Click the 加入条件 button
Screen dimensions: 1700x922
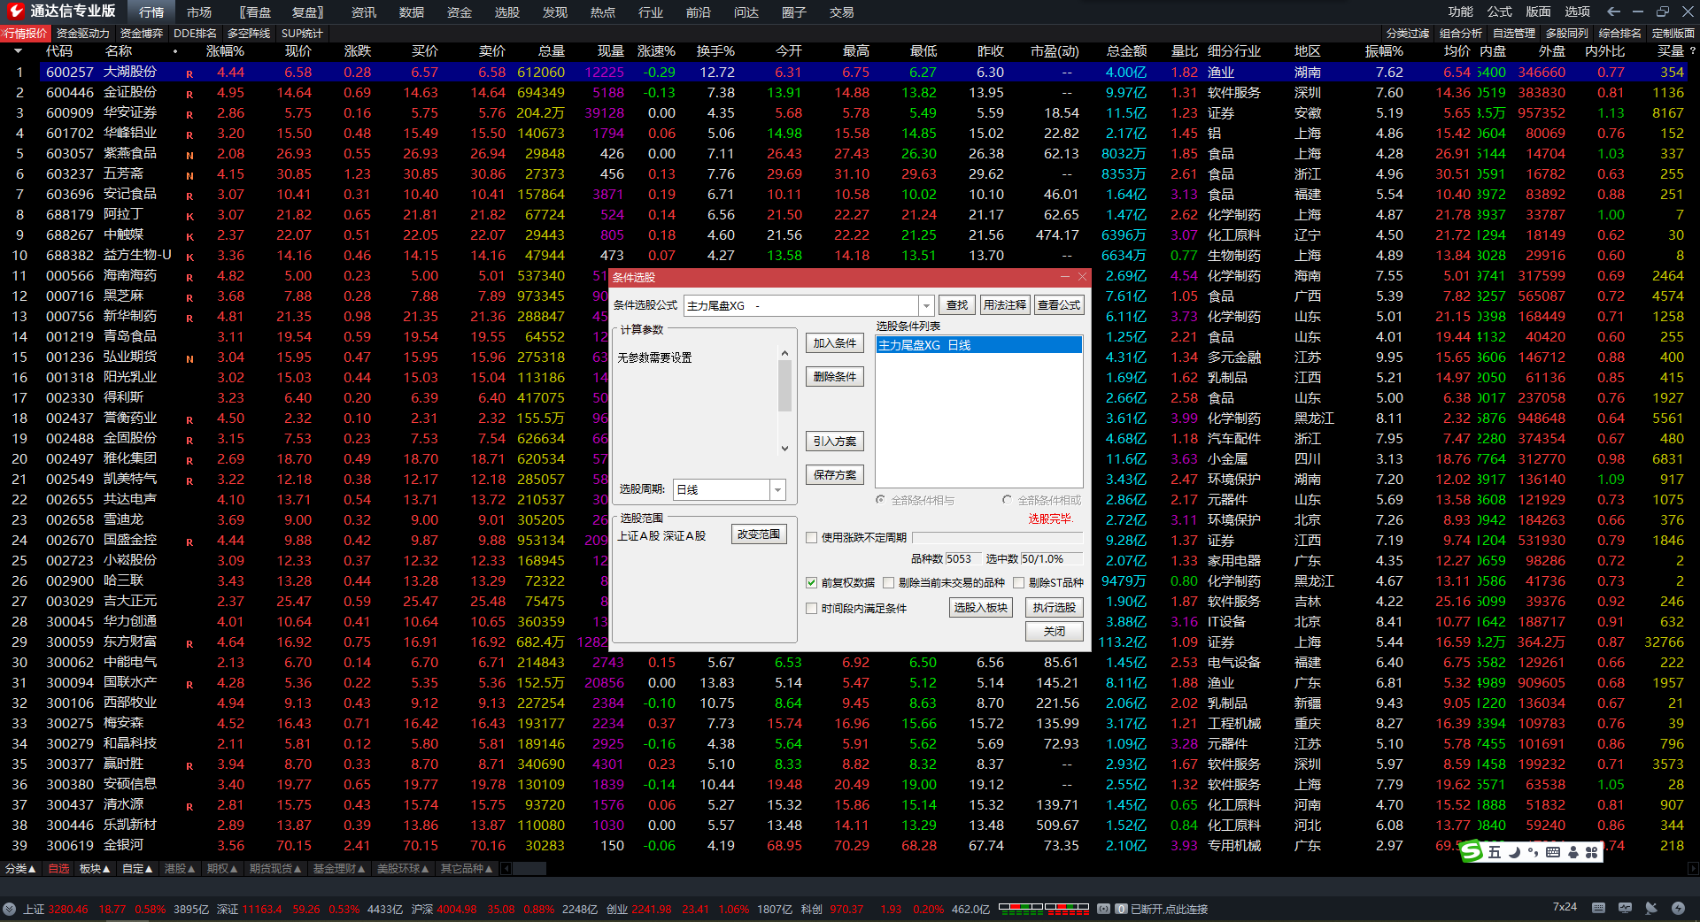pos(834,343)
